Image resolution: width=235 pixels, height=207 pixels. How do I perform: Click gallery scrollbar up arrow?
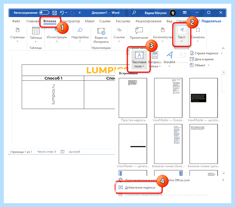tap(224, 72)
